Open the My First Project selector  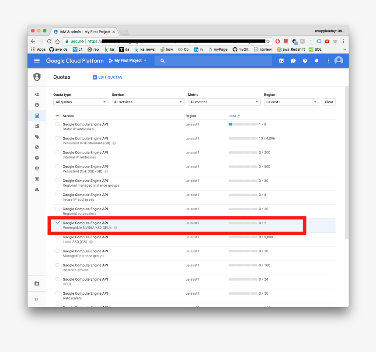127,61
